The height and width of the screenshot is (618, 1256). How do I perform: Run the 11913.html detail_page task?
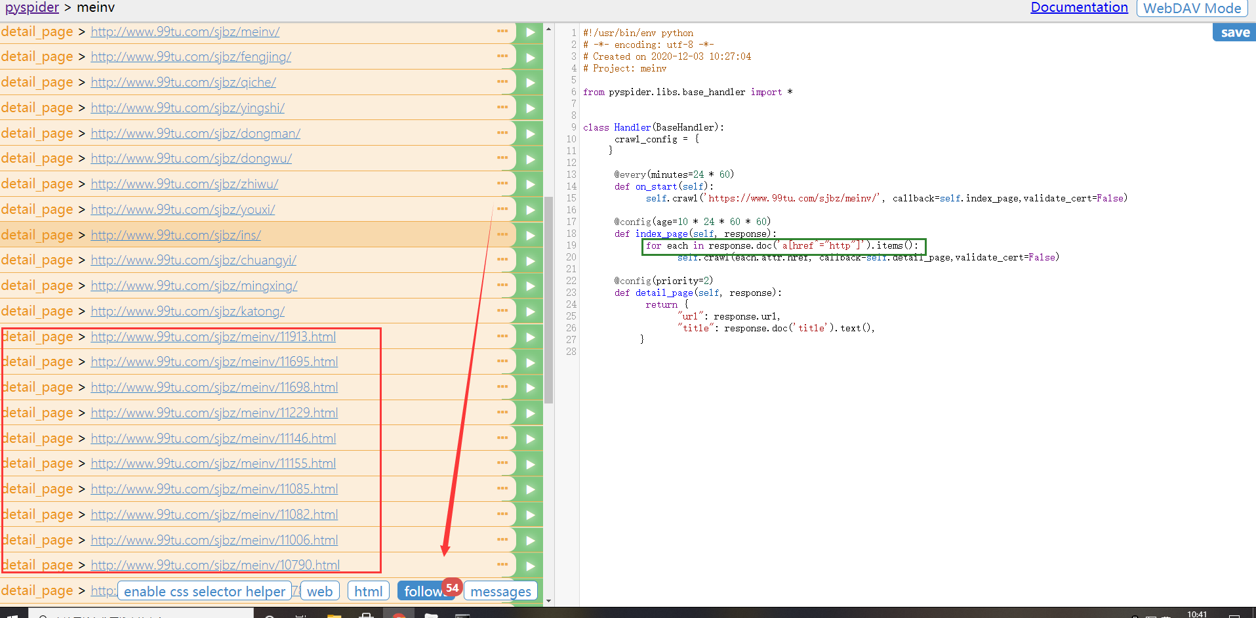pyautogui.click(x=530, y=337)
